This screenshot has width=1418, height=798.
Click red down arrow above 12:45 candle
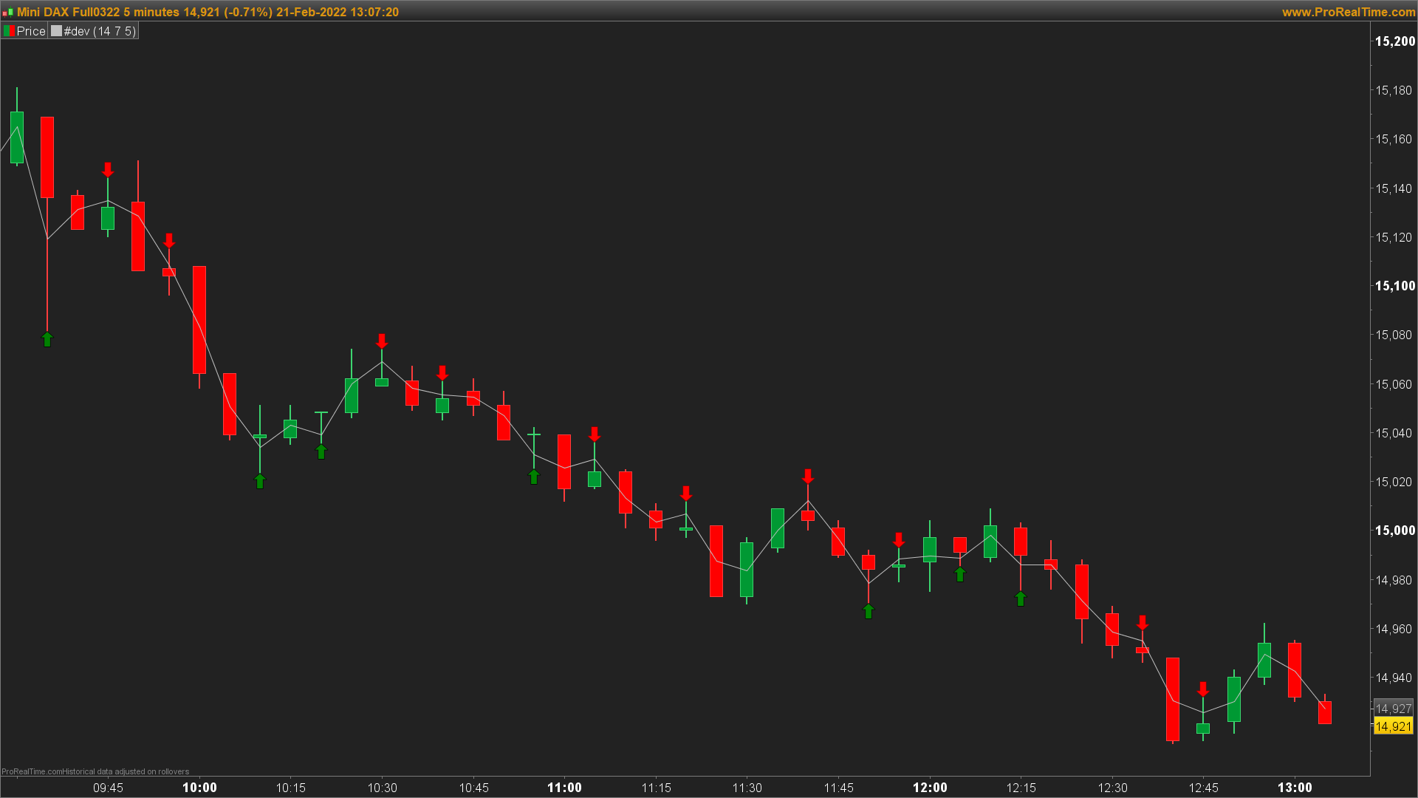[x=1203, y=689]
